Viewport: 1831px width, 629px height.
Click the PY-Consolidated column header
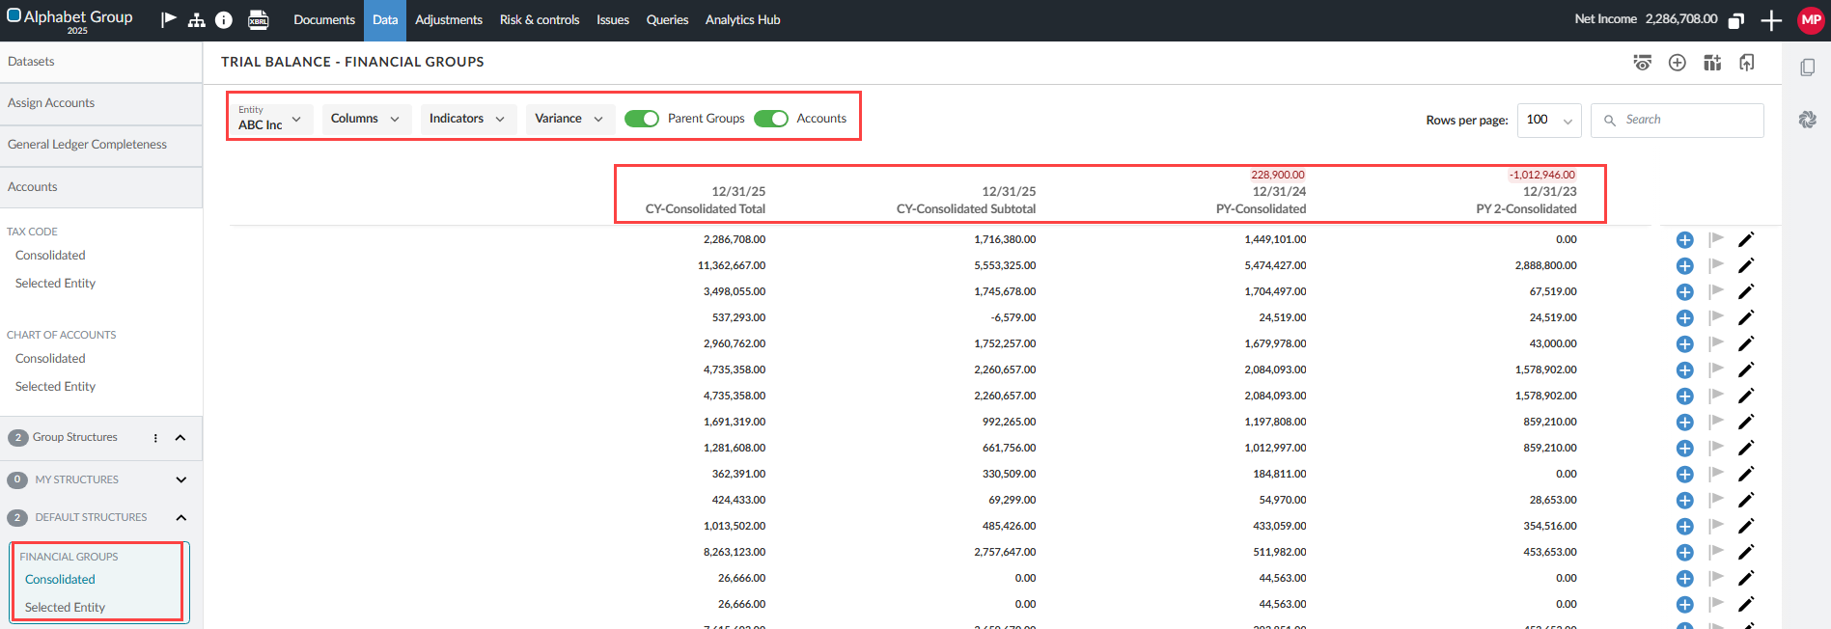pyautogui.click(x=1261, y=200)
